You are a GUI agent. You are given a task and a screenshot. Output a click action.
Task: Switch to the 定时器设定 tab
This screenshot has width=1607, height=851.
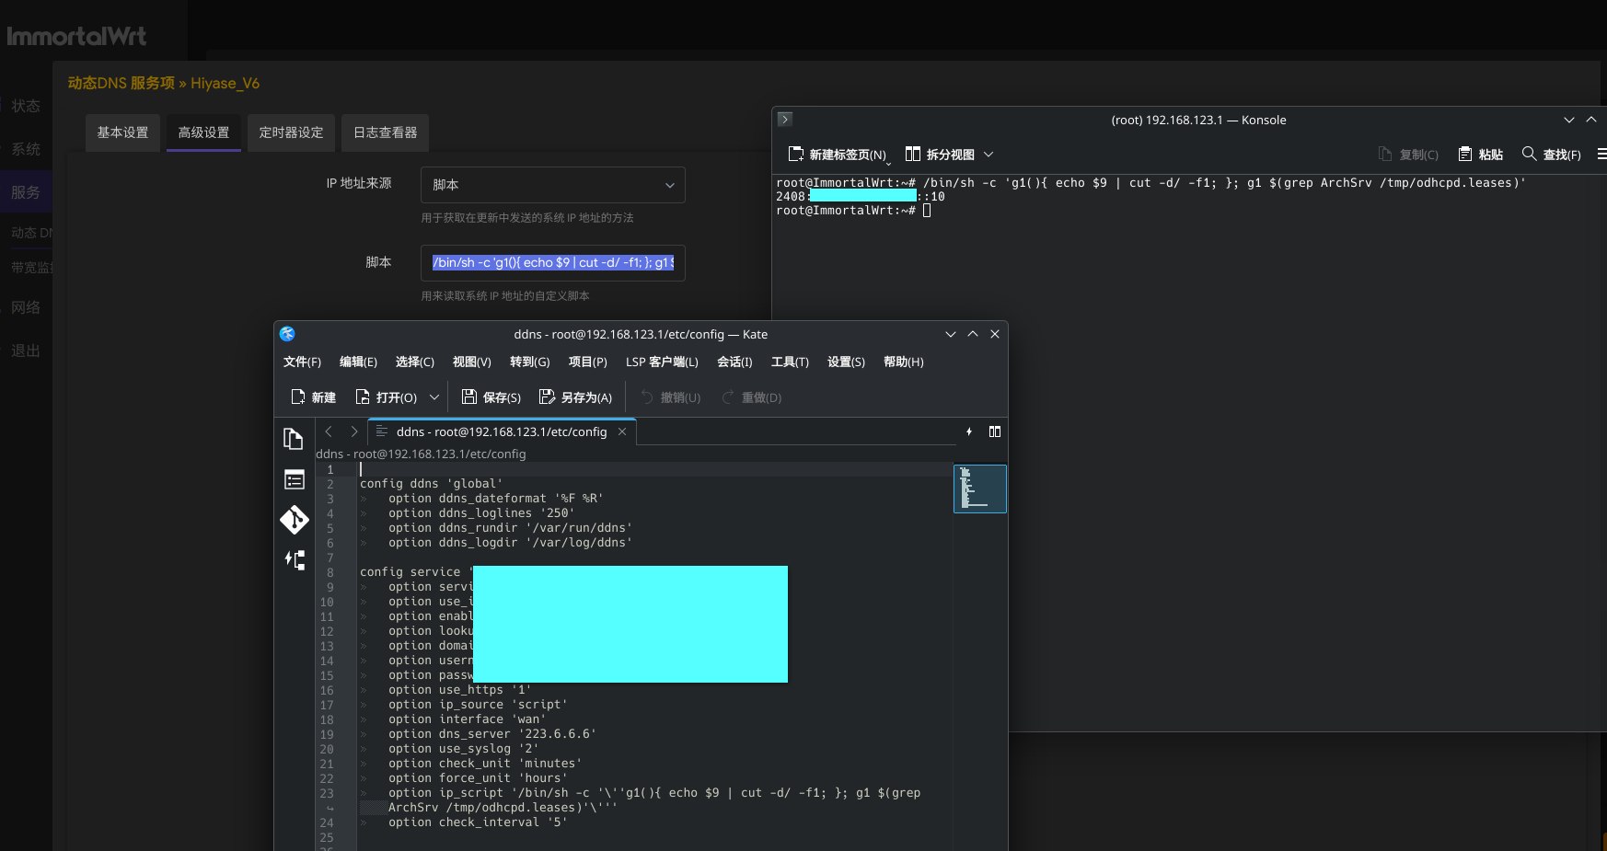pos(291,132)
